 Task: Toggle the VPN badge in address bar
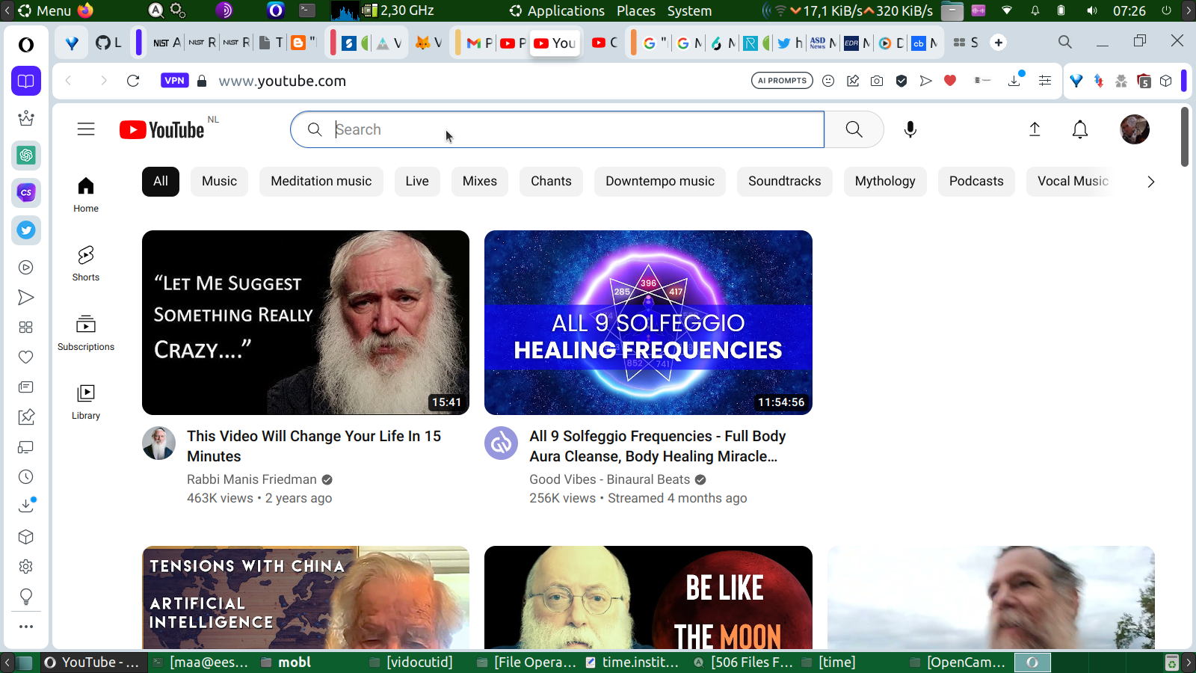[x=174, y=81]
